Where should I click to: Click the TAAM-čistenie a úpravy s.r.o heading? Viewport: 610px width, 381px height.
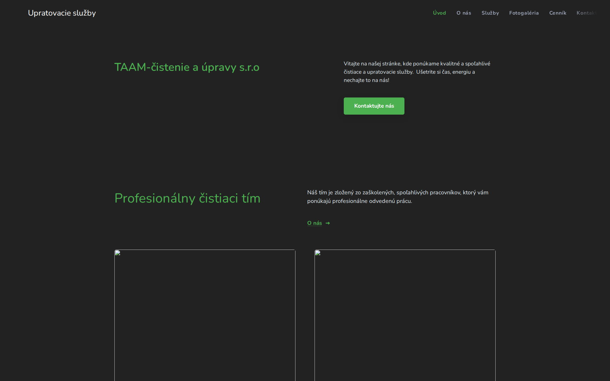187,67
